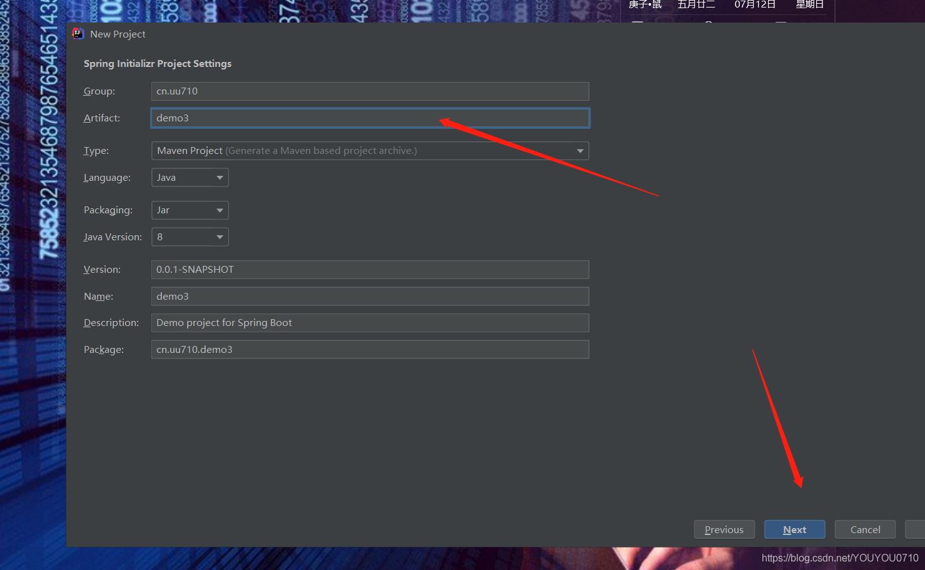This screenshot has height=570, width=925.
Task: Go back with the Previous button
Action: click(x=724, y=529)
